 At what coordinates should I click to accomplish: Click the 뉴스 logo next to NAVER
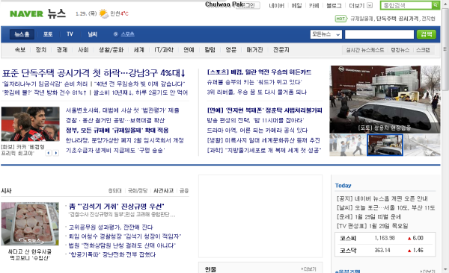coord(56,13)
